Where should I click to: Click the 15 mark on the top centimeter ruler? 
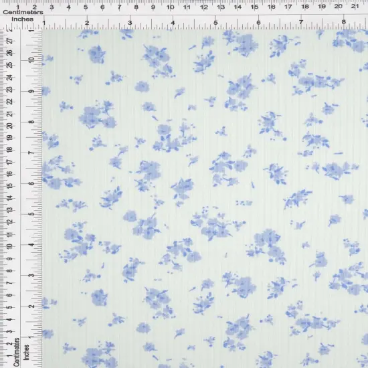coord(254,7)
